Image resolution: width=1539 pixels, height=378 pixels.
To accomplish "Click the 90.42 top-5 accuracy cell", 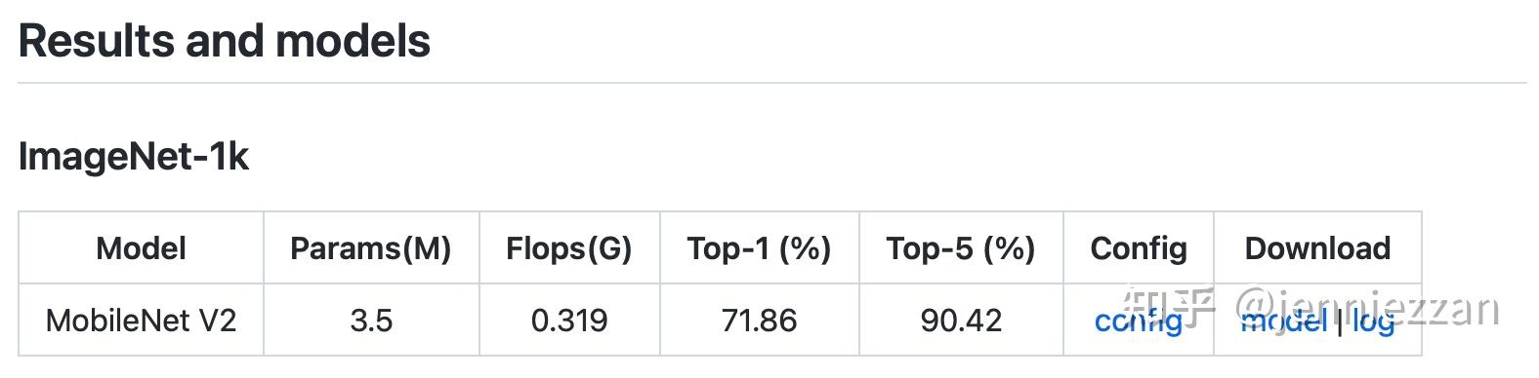I will pyautogui.click(x=961, y=321).
